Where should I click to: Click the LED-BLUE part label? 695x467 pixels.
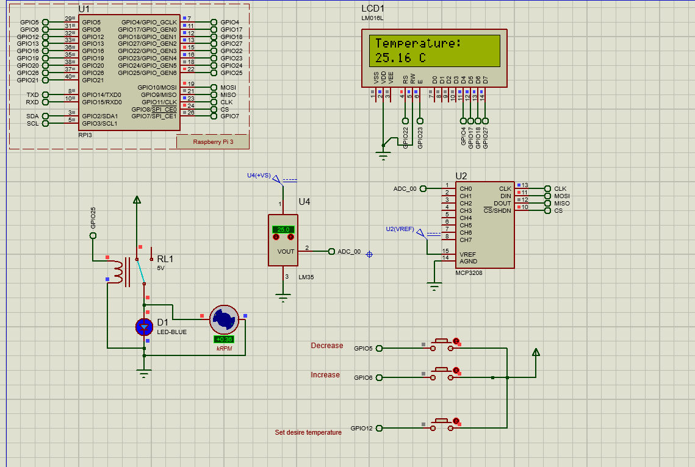pyautogui.click(x=172, y=332)
